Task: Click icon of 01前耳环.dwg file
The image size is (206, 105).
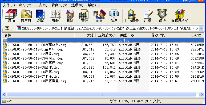Action: tap(5, 49)
